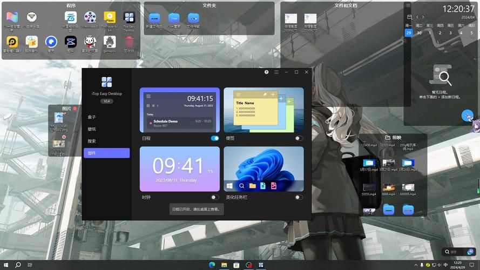480x270 pixels.
Task: Open 888888.mp4 video file
Action: pos(408,187)
